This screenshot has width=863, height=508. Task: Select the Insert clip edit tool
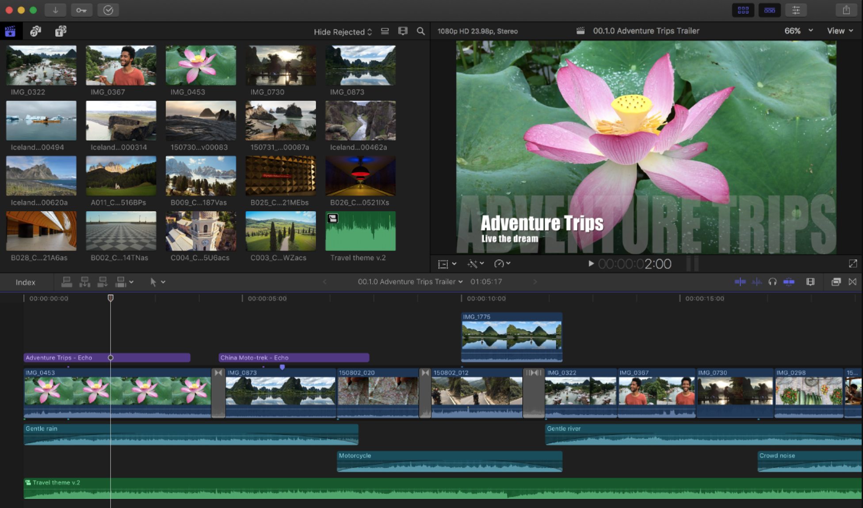click(85, 282)
